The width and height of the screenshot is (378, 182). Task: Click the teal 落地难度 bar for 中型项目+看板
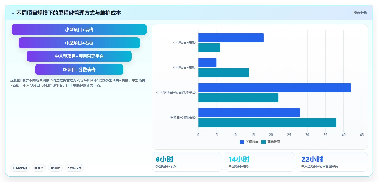[224, 73]
